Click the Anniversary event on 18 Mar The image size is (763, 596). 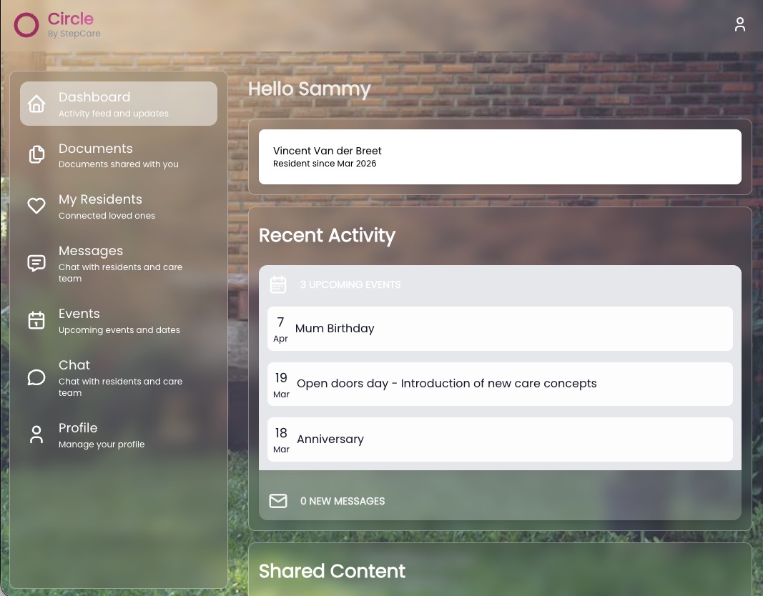(500, 439)
